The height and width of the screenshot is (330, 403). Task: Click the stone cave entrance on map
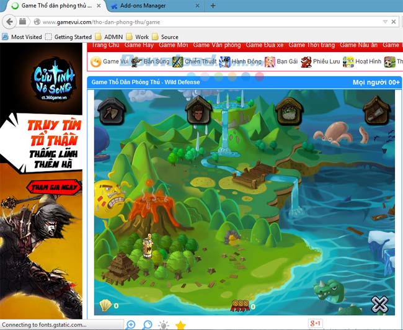(x=232, y=237)
